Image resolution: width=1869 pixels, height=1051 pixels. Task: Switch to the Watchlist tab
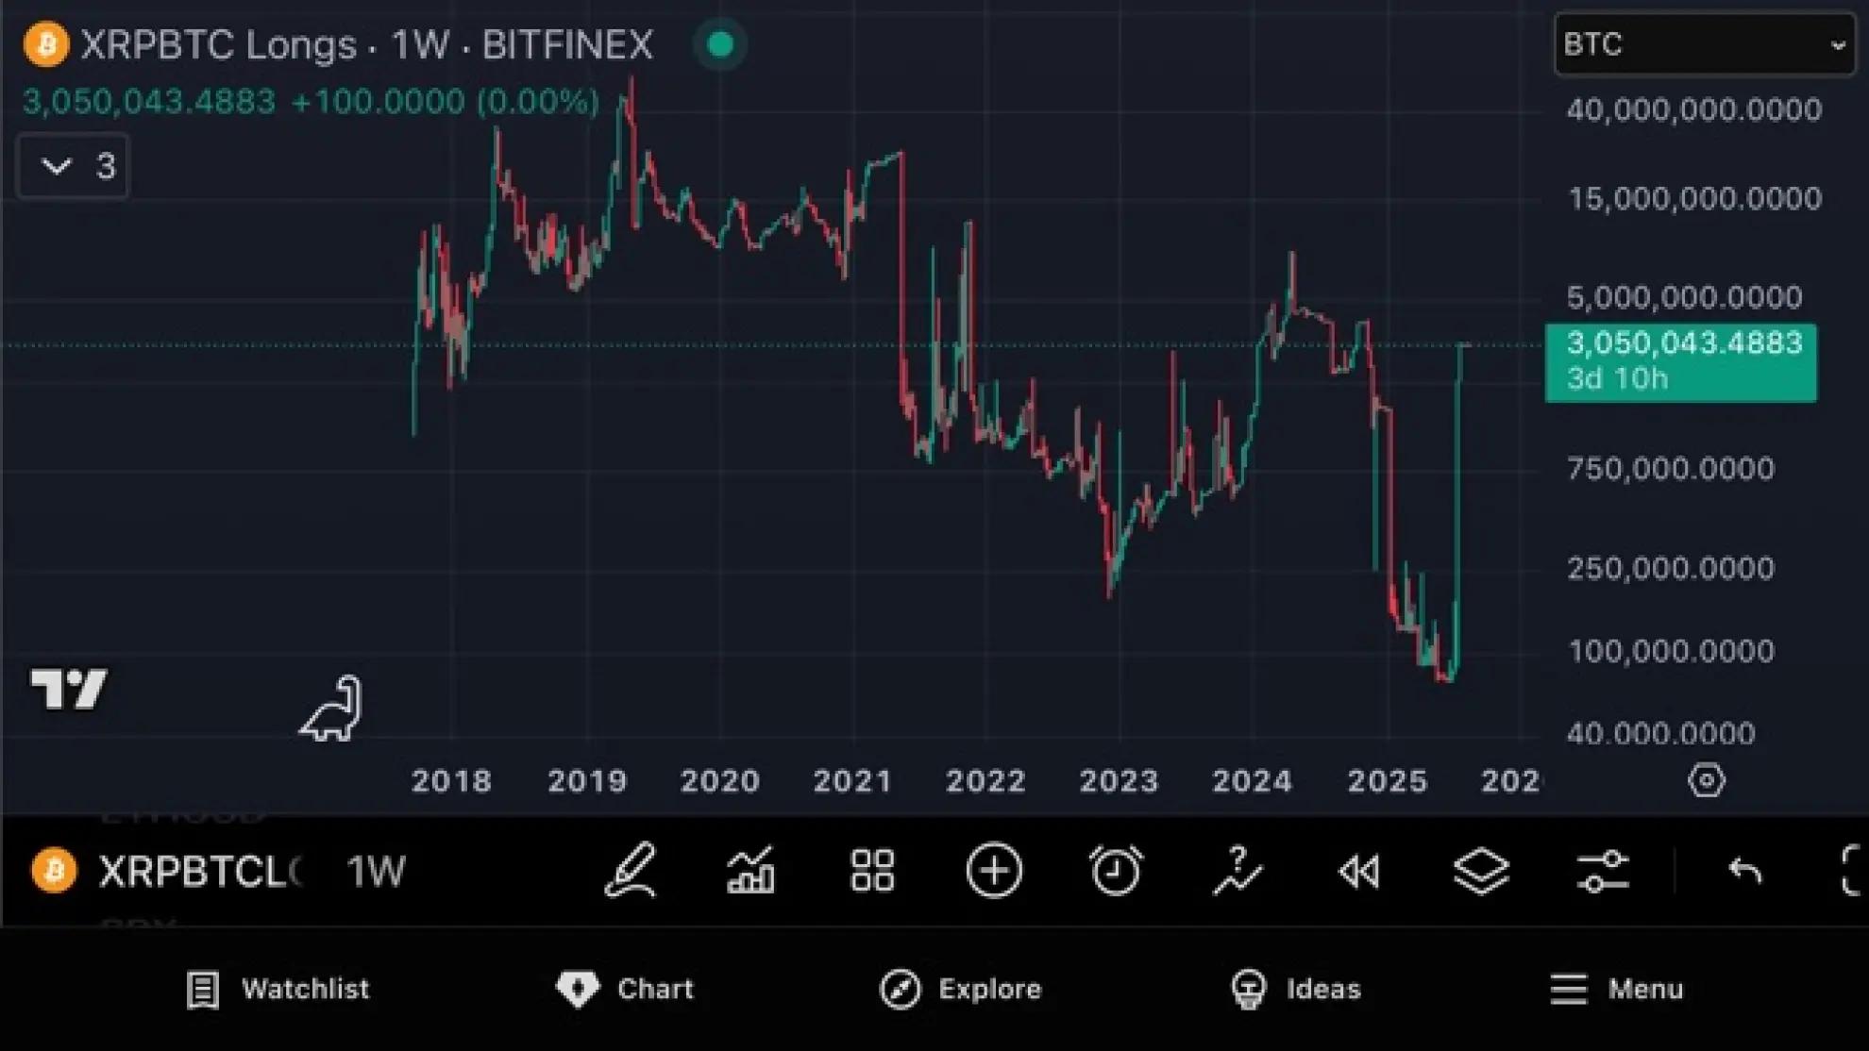pos(278,989)
